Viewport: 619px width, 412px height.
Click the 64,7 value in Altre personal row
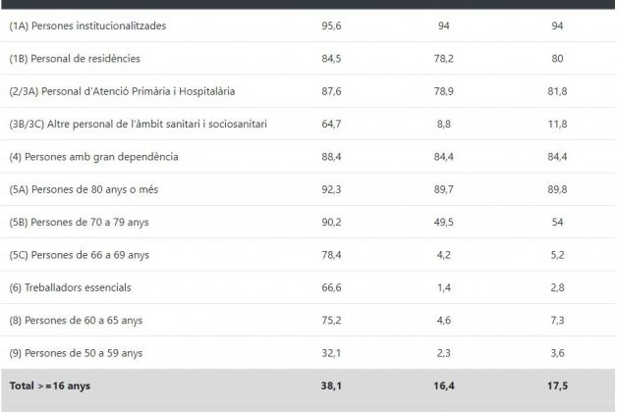[x=331, y=124]
